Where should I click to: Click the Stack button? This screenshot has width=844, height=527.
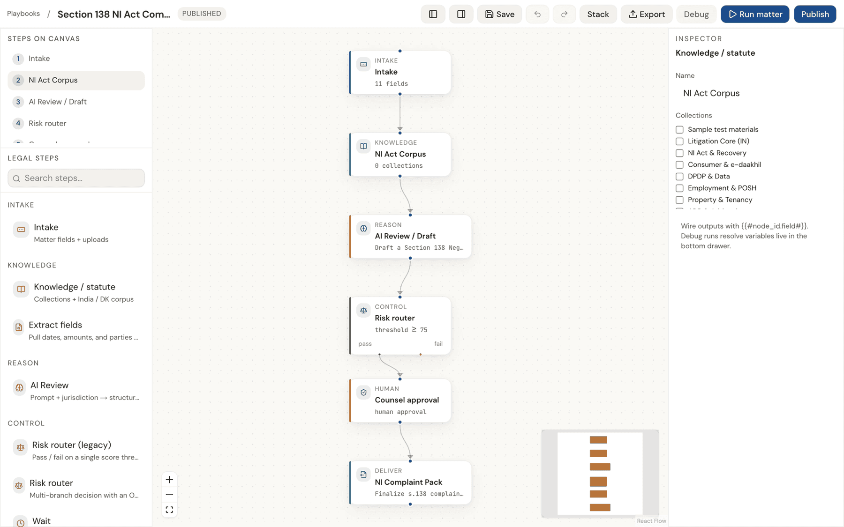point(598,14)
